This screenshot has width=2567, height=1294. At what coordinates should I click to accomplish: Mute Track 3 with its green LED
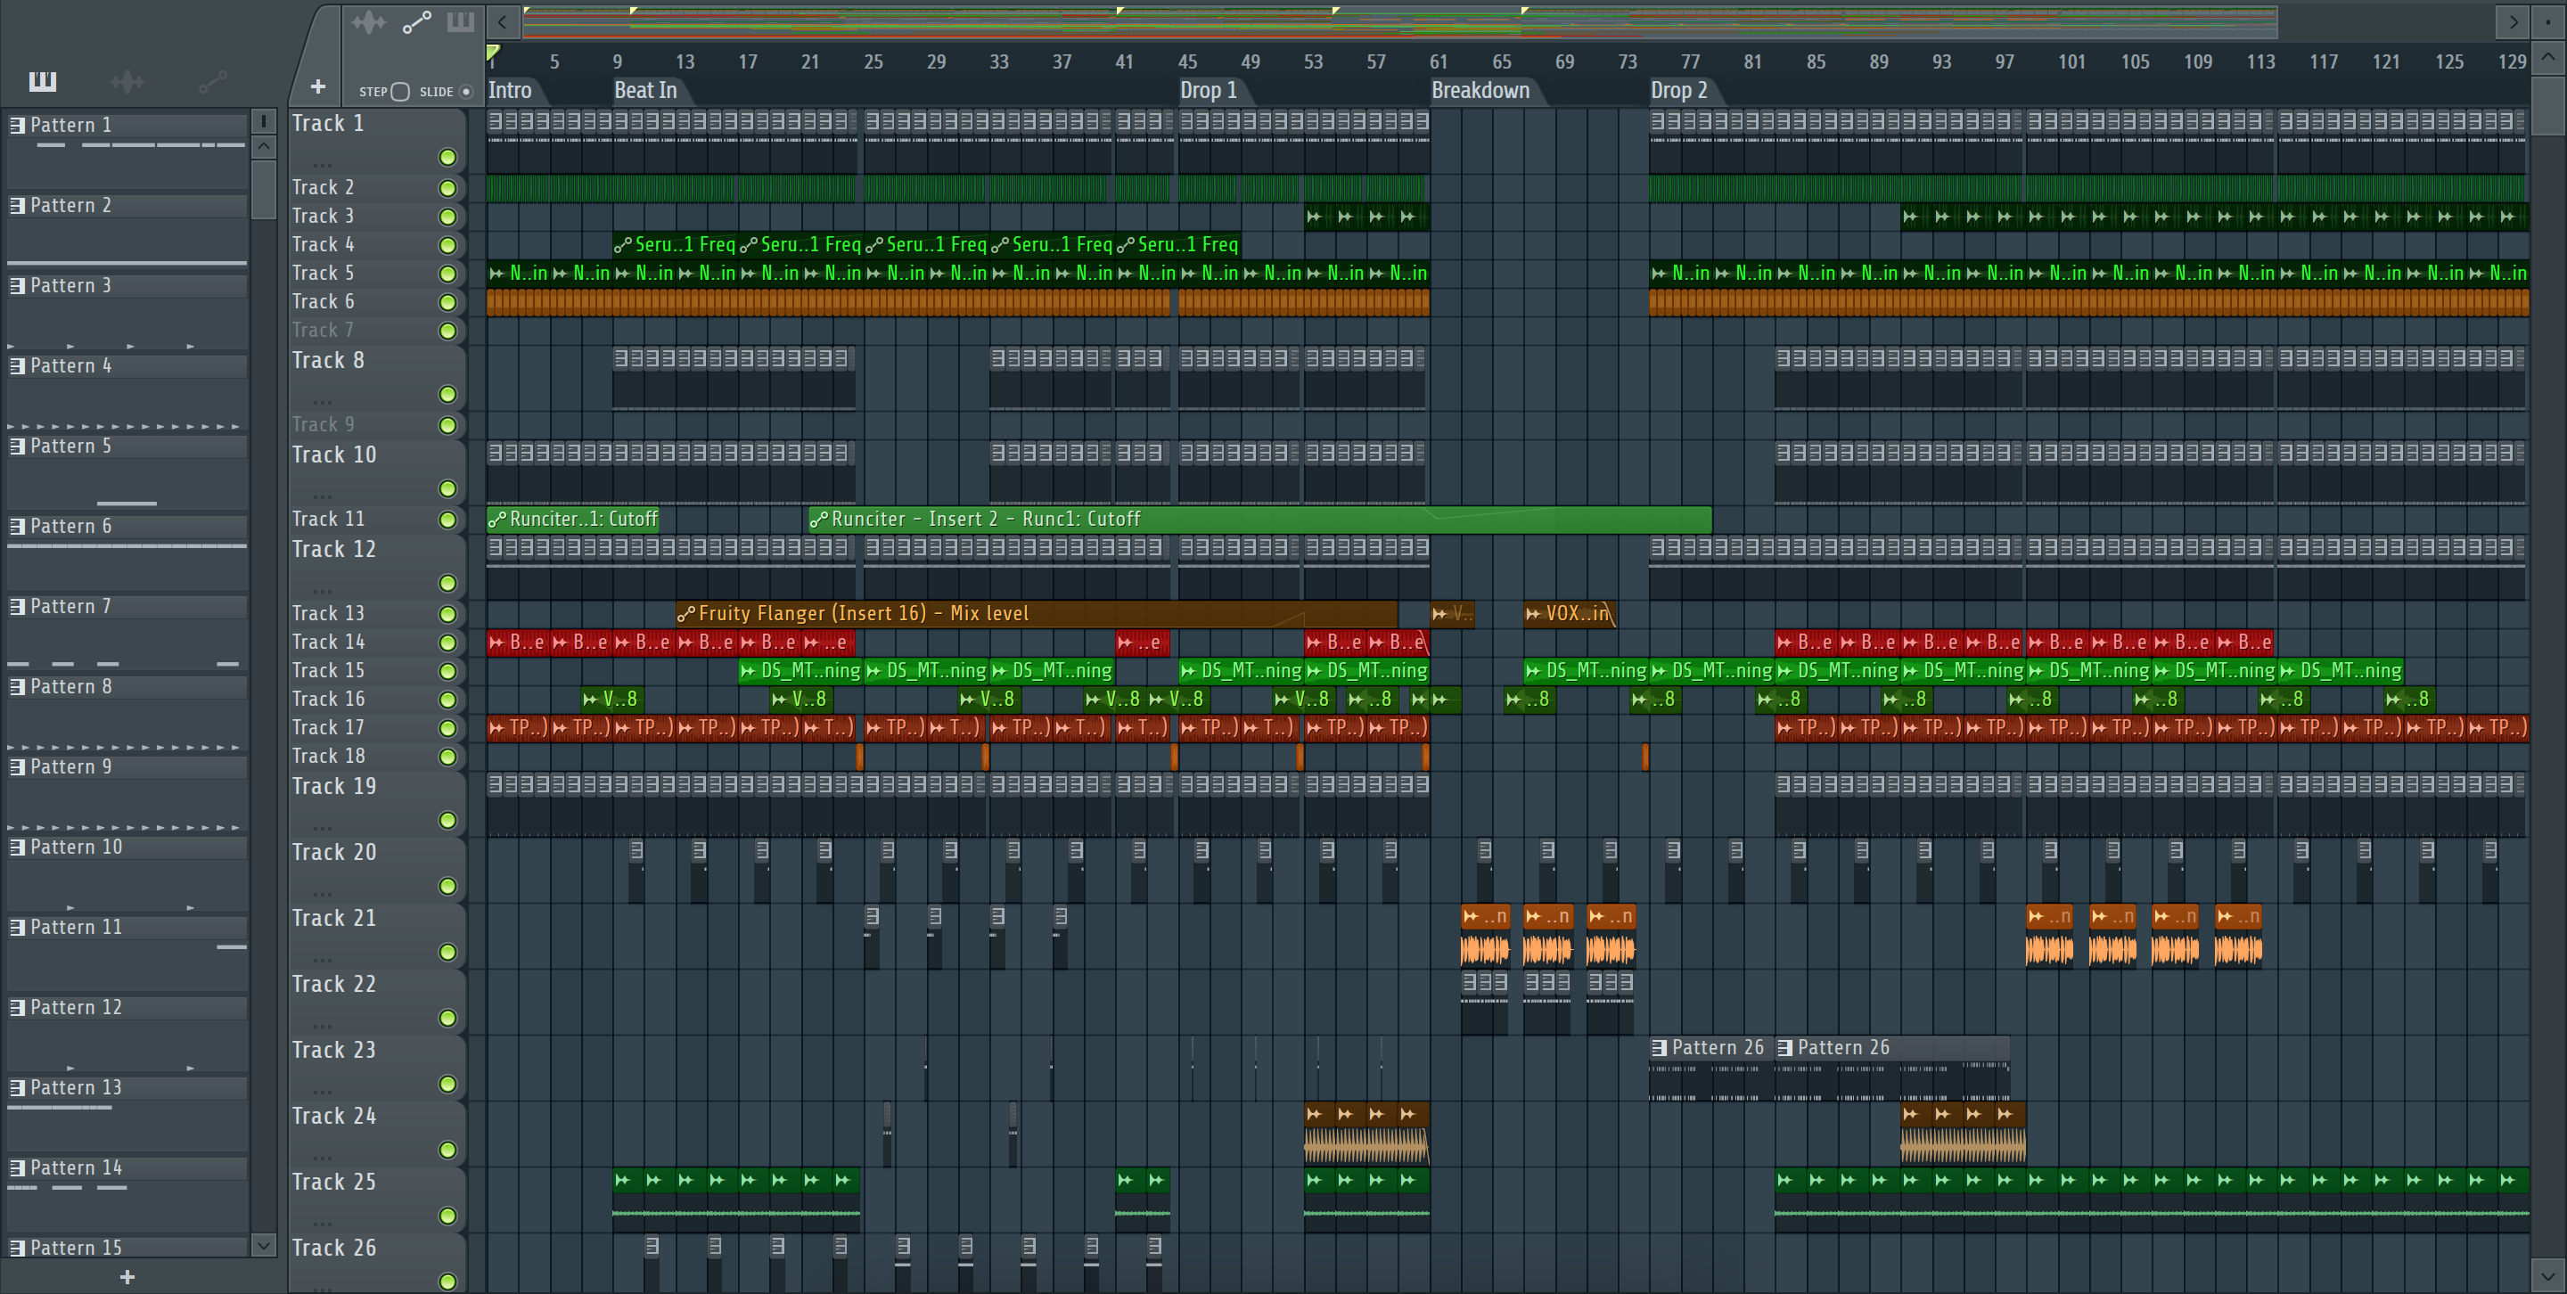pos(447,217)
